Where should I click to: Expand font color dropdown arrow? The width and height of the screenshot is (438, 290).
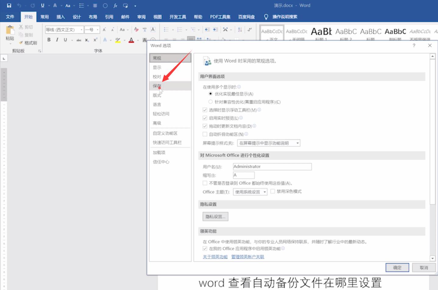coord(138,40)
